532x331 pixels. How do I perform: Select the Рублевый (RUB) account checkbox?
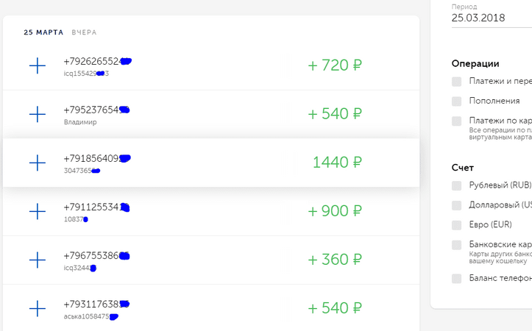coord(457,185)
